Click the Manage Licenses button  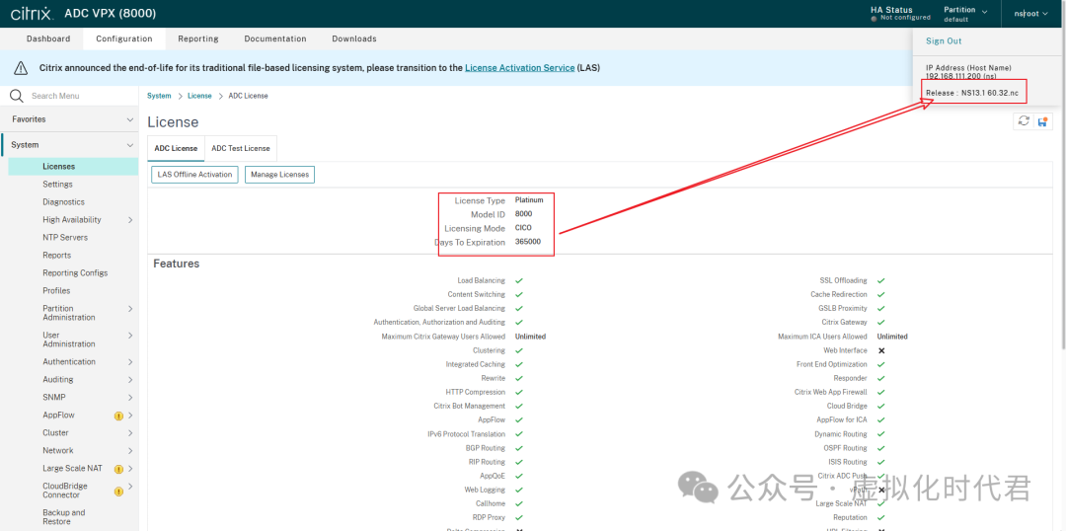(279, 175)
